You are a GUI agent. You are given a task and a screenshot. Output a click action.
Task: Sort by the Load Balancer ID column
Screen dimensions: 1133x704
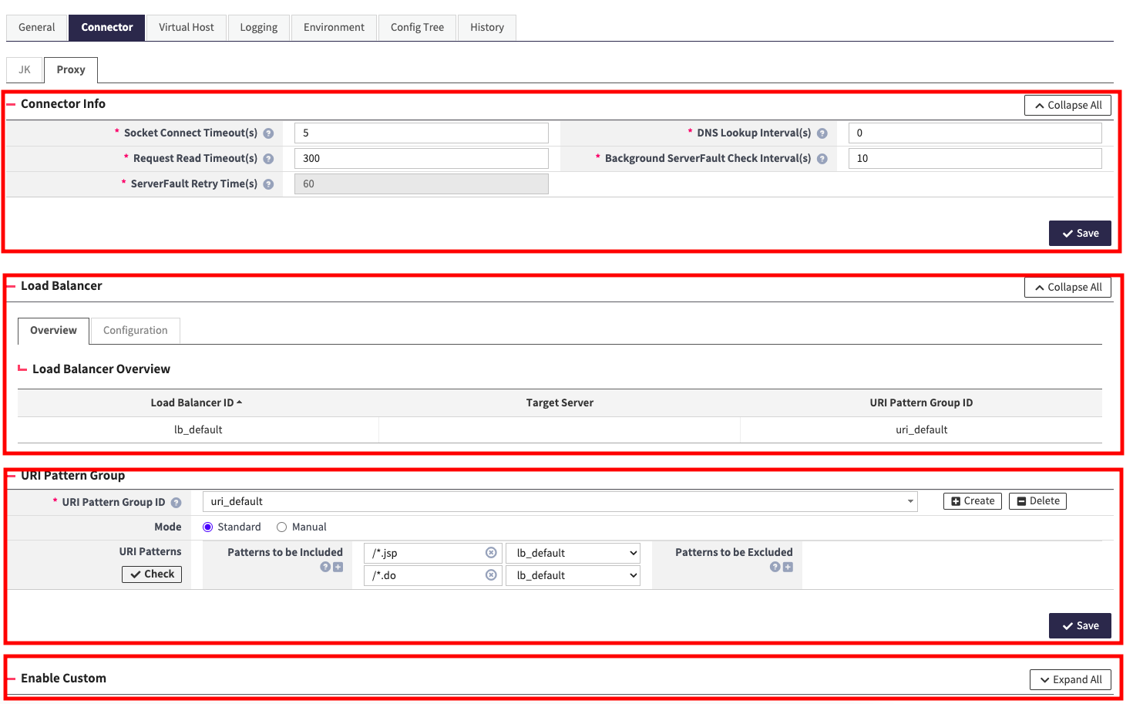point(196,403)
